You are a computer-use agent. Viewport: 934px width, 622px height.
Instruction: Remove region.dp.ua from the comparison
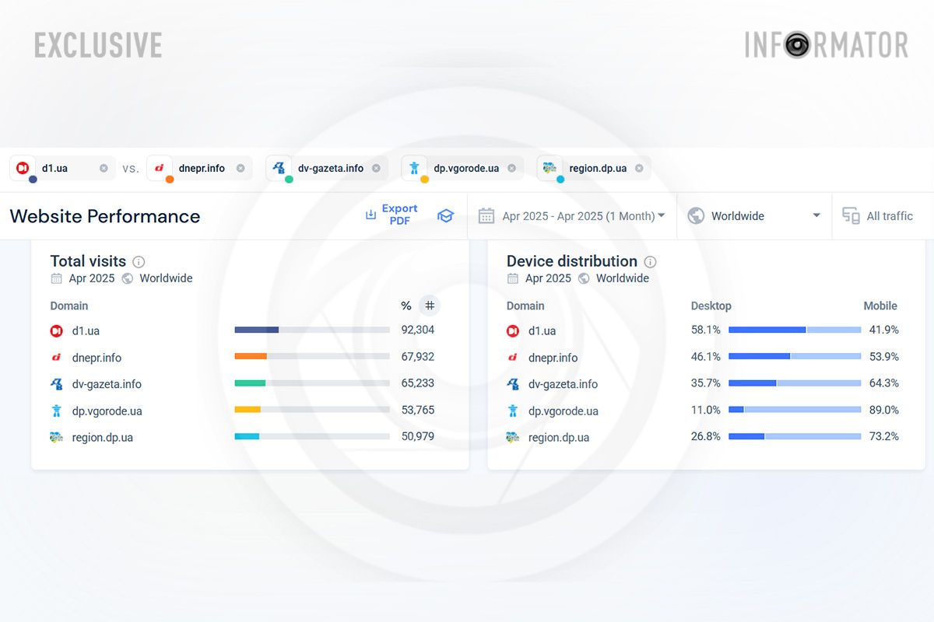pos(638,167)
